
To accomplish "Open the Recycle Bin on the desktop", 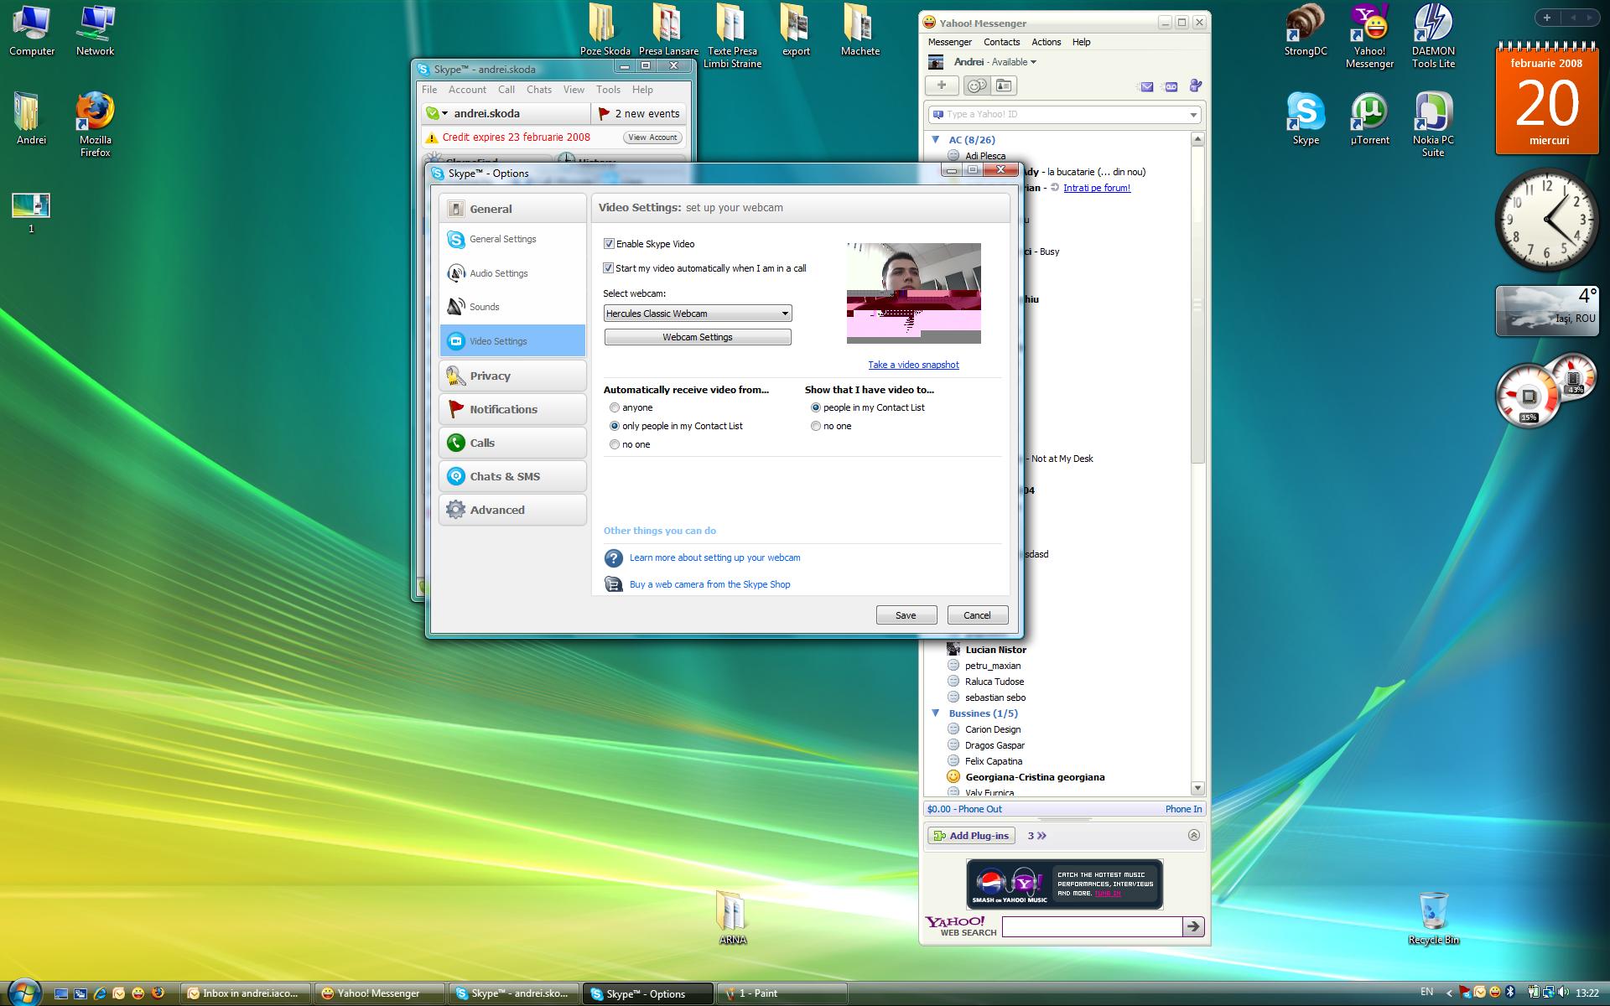I will point(1433,919).
